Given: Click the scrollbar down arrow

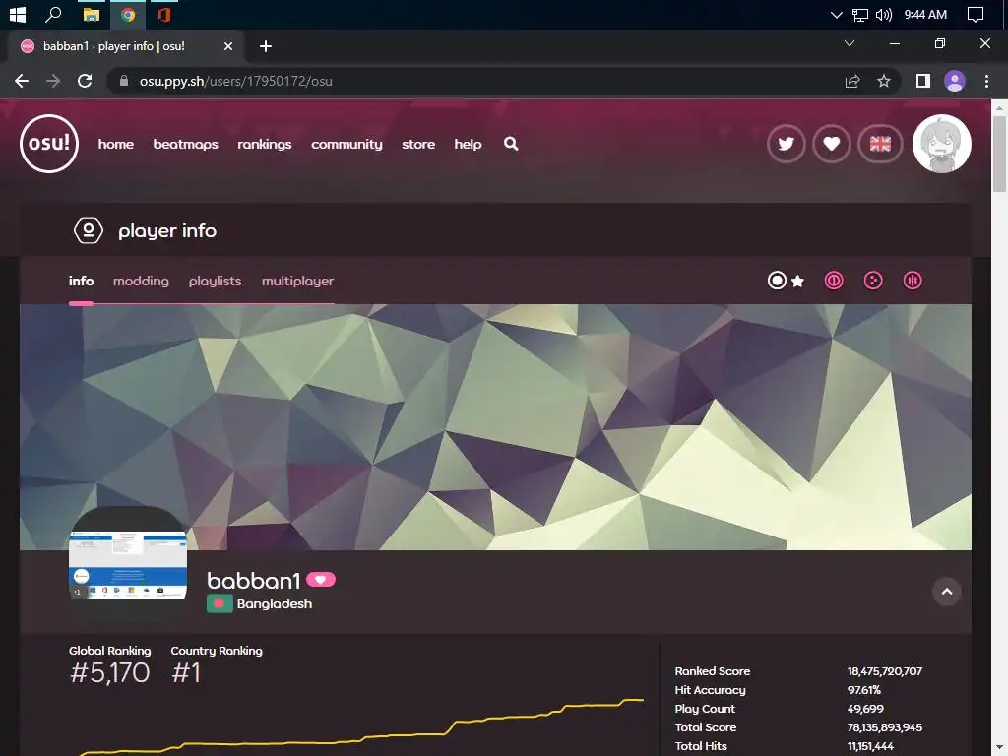Looking at the screenshot, I should 1000,748.
